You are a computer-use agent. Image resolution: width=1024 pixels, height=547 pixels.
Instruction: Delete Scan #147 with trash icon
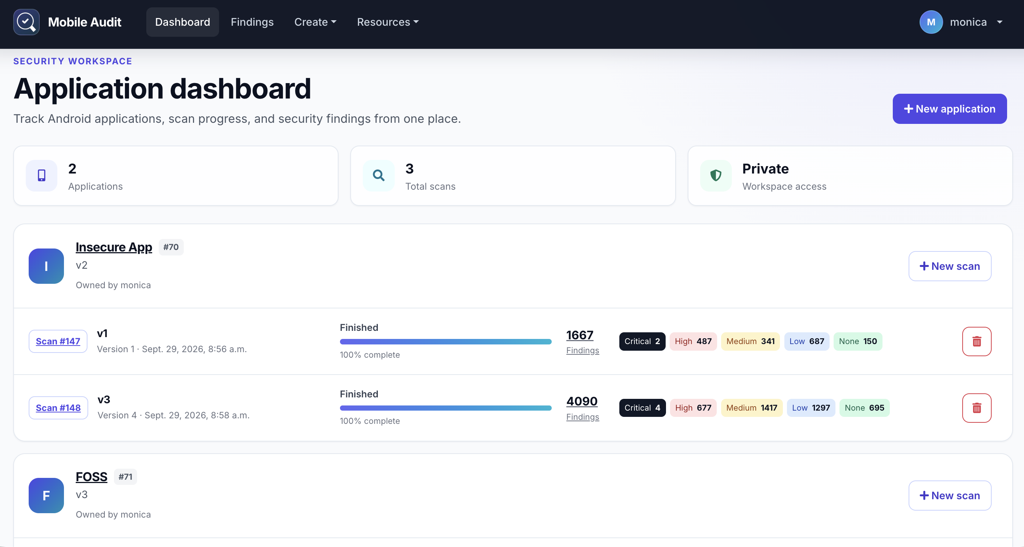coord(976,341)
